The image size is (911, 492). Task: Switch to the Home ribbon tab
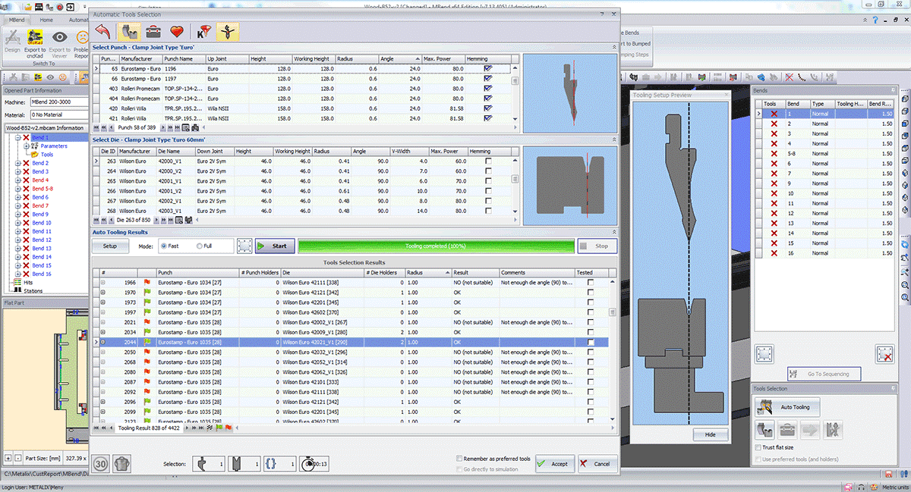[46, 20]
